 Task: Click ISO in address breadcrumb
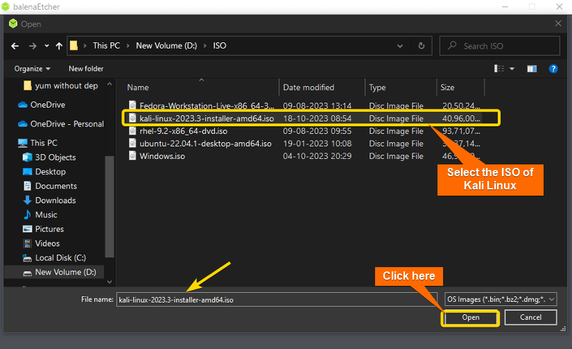click(x=220, y=46)
